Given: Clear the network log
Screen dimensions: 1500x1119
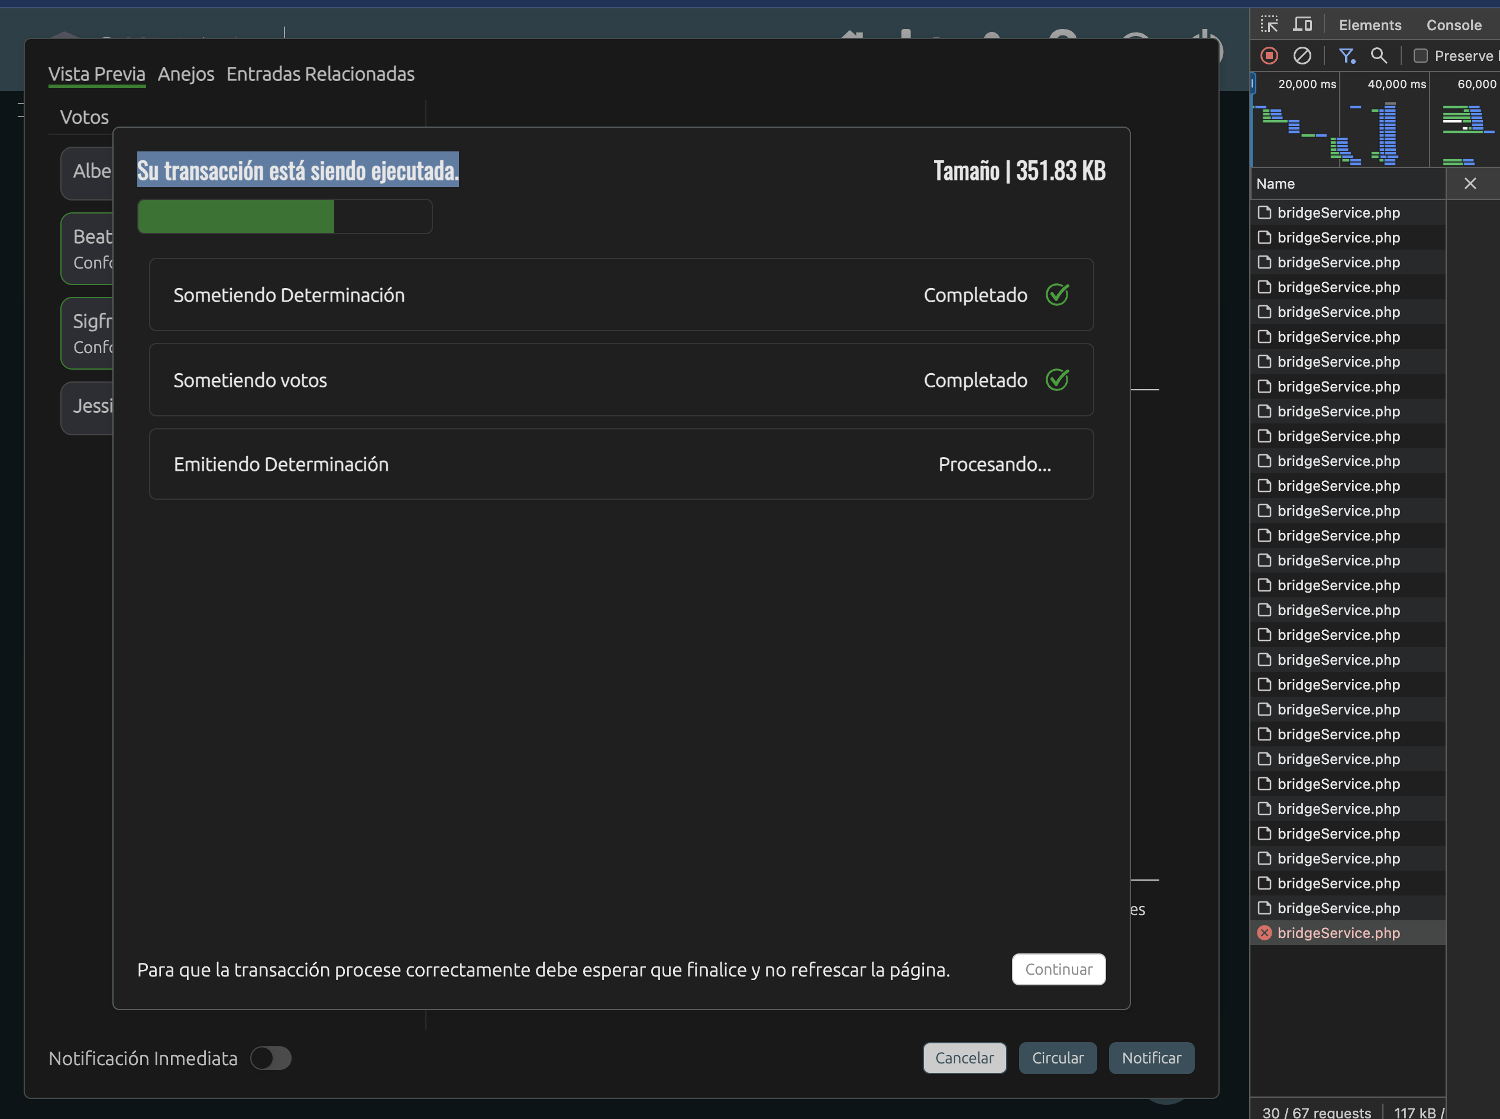Looking at the screenshot, I should coord(1301,56).
